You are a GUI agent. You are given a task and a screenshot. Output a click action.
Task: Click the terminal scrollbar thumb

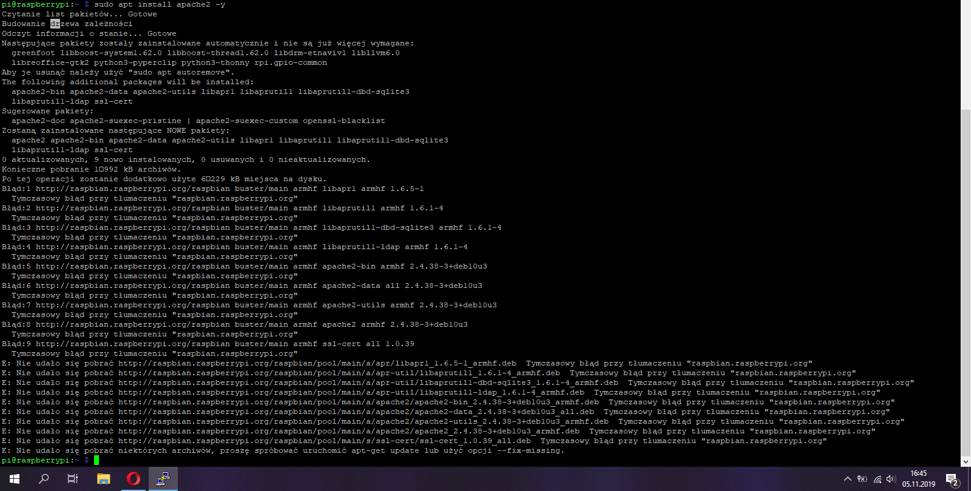point(966,282)
